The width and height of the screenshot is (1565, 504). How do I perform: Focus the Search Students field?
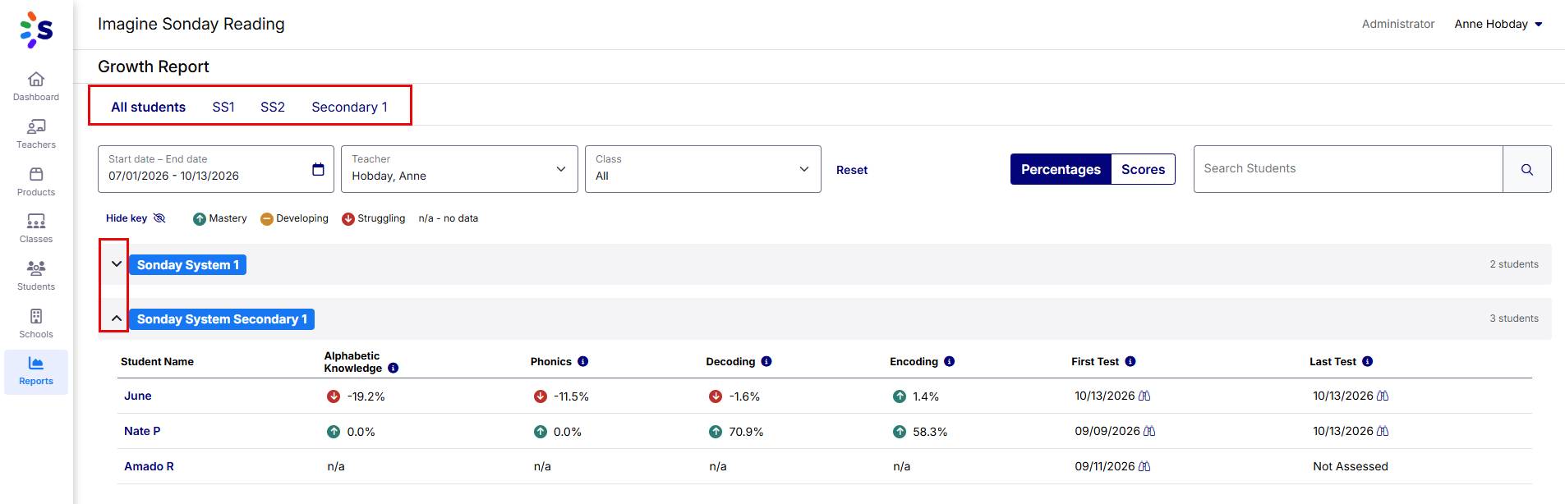(1348, 169)
